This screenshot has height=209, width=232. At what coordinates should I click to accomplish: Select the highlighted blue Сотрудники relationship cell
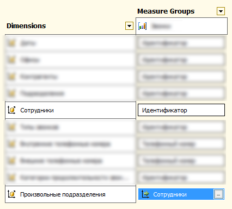click(181, 194)
